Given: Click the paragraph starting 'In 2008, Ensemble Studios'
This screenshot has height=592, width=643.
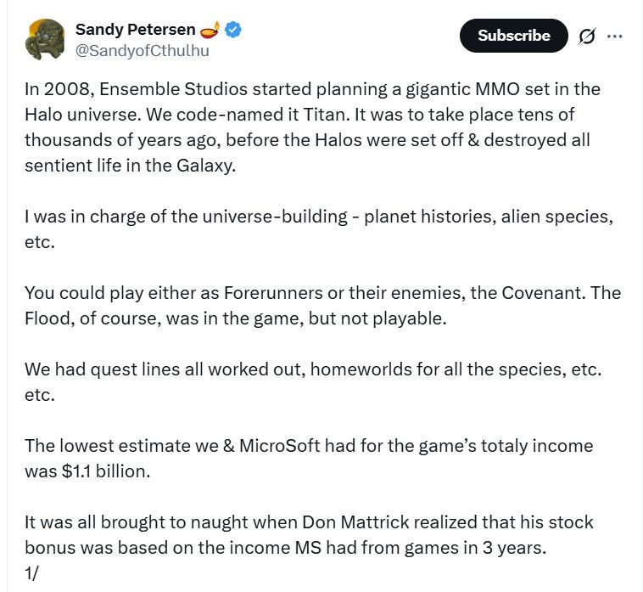Looking at the screenshot, I should coord(312,127).
